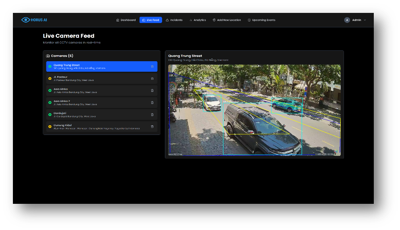Open the Dashboard tab

(126, 20)
